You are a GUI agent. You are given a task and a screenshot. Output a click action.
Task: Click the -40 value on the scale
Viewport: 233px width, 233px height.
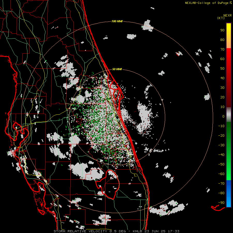click(221, 155)
